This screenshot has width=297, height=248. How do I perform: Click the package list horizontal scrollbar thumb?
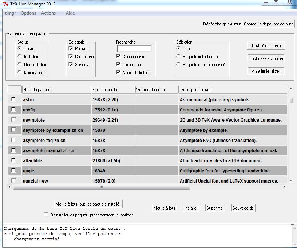click(x=102, y=187)
